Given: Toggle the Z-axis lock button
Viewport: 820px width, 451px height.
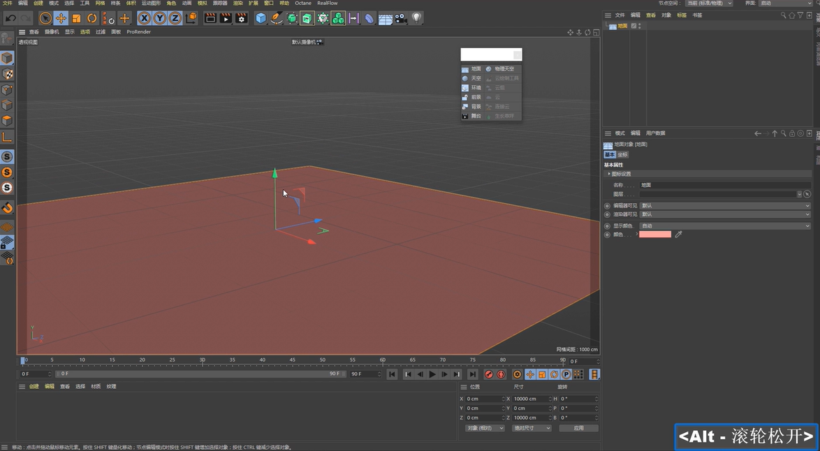Looking at the screenshot, I should (174, 17).
